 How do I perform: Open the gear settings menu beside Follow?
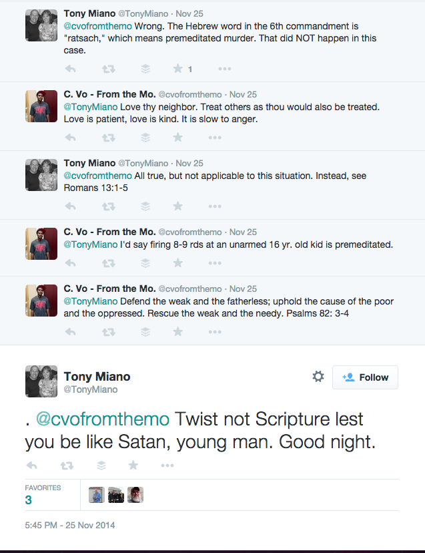[x=318, y=377]
